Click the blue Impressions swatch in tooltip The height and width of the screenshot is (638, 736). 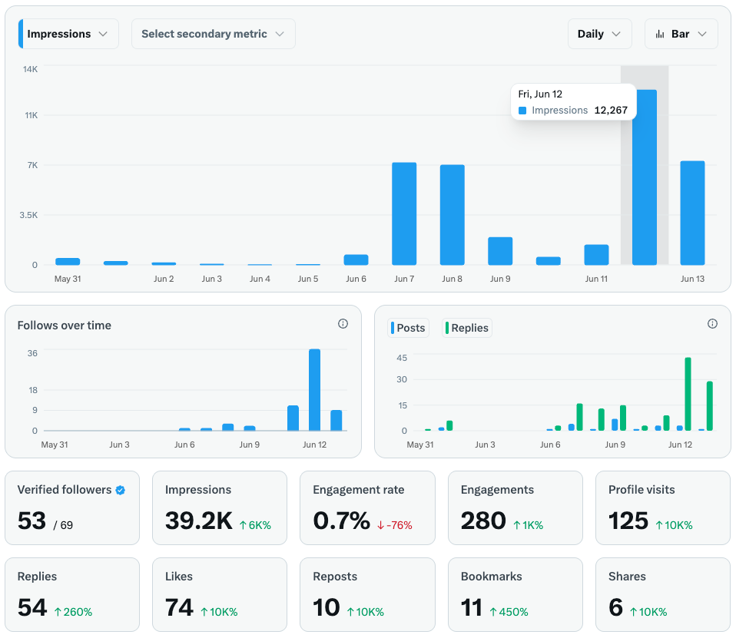tap(522, 111)
